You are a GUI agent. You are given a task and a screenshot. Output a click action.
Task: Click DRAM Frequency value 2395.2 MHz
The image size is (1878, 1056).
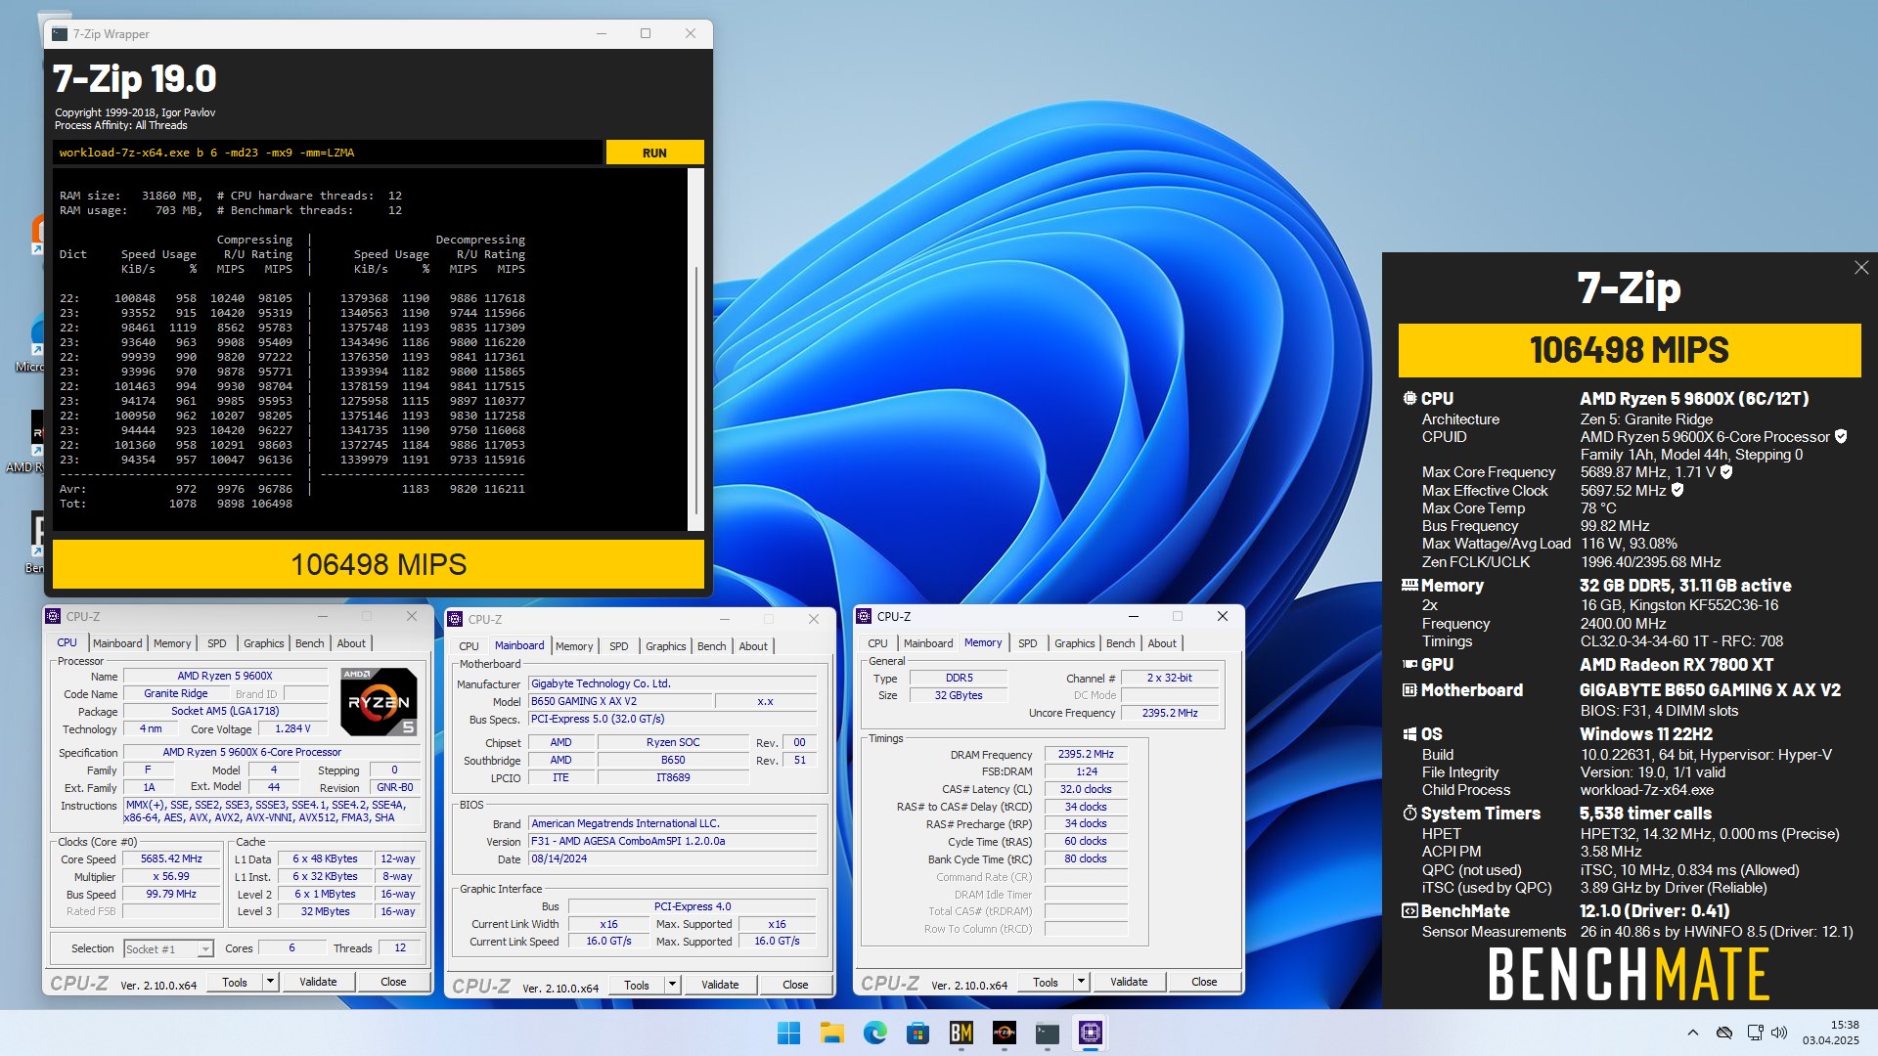[x=1086, y=754]
